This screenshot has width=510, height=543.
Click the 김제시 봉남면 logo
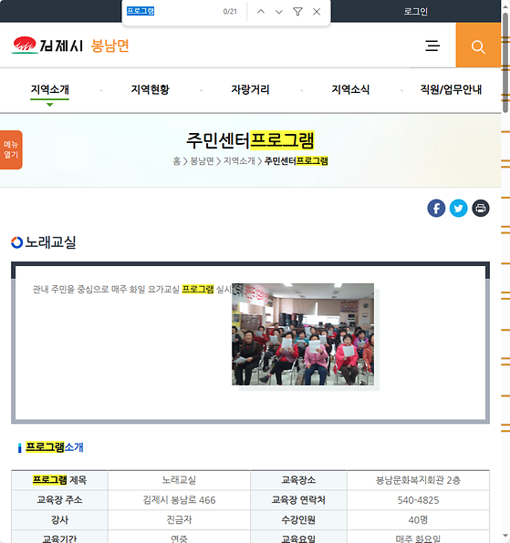click(x=70, y=46)
